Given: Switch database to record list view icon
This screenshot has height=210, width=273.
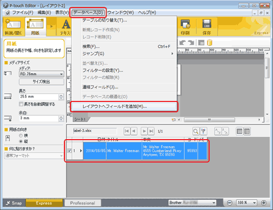Looking at the screenshot, I should [240, 131].
